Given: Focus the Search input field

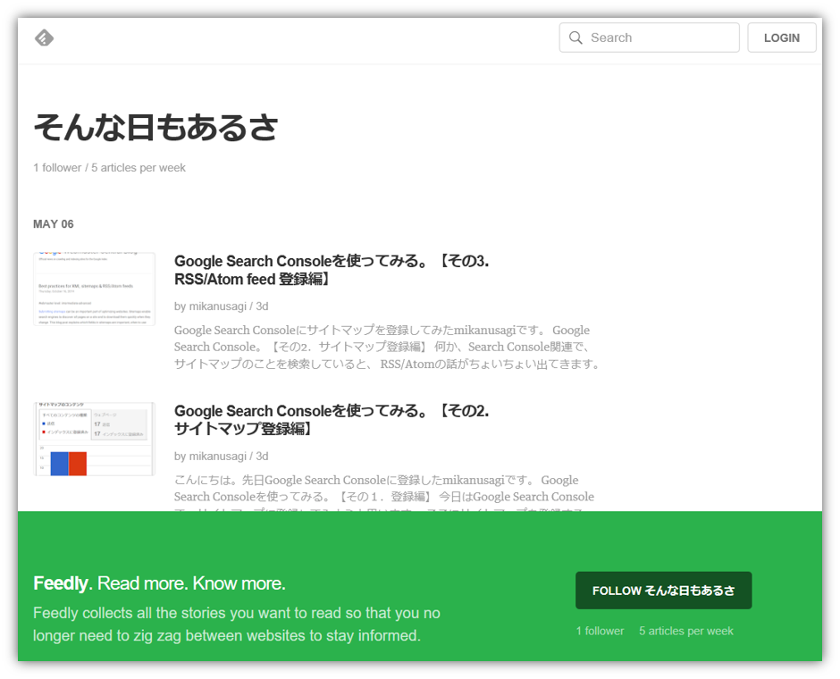Looking at the screenshot, I should click(650, 38).
